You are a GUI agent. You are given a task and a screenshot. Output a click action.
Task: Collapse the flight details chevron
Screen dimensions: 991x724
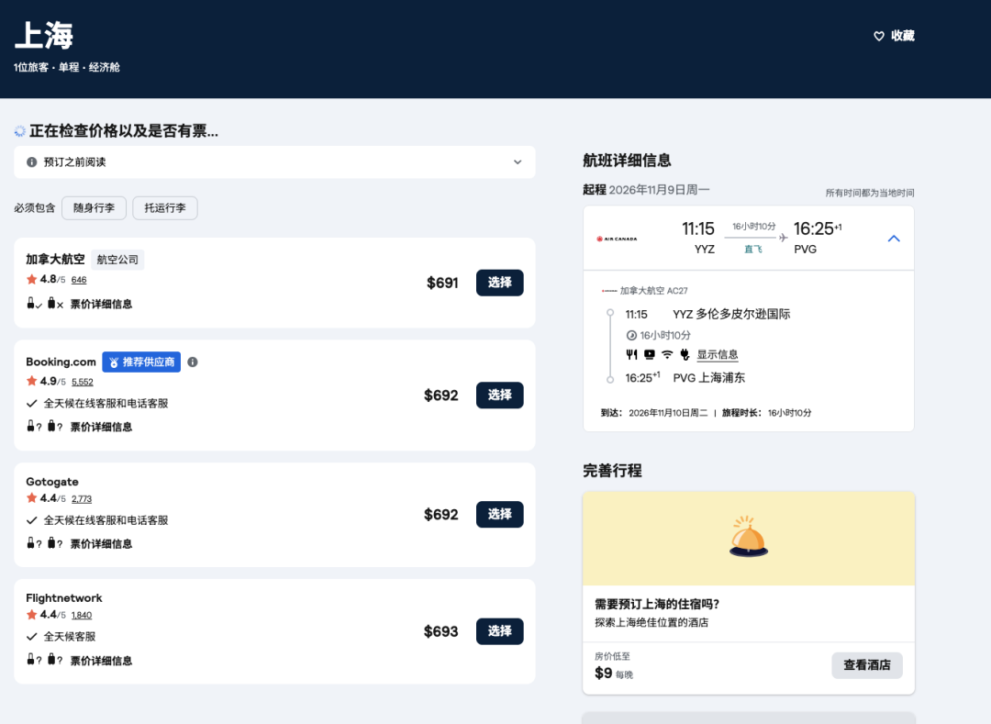[894, 239]
